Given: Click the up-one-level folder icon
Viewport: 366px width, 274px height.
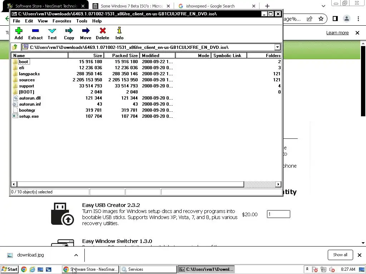Looking at the screenshot, I should (x=15, y=47).
